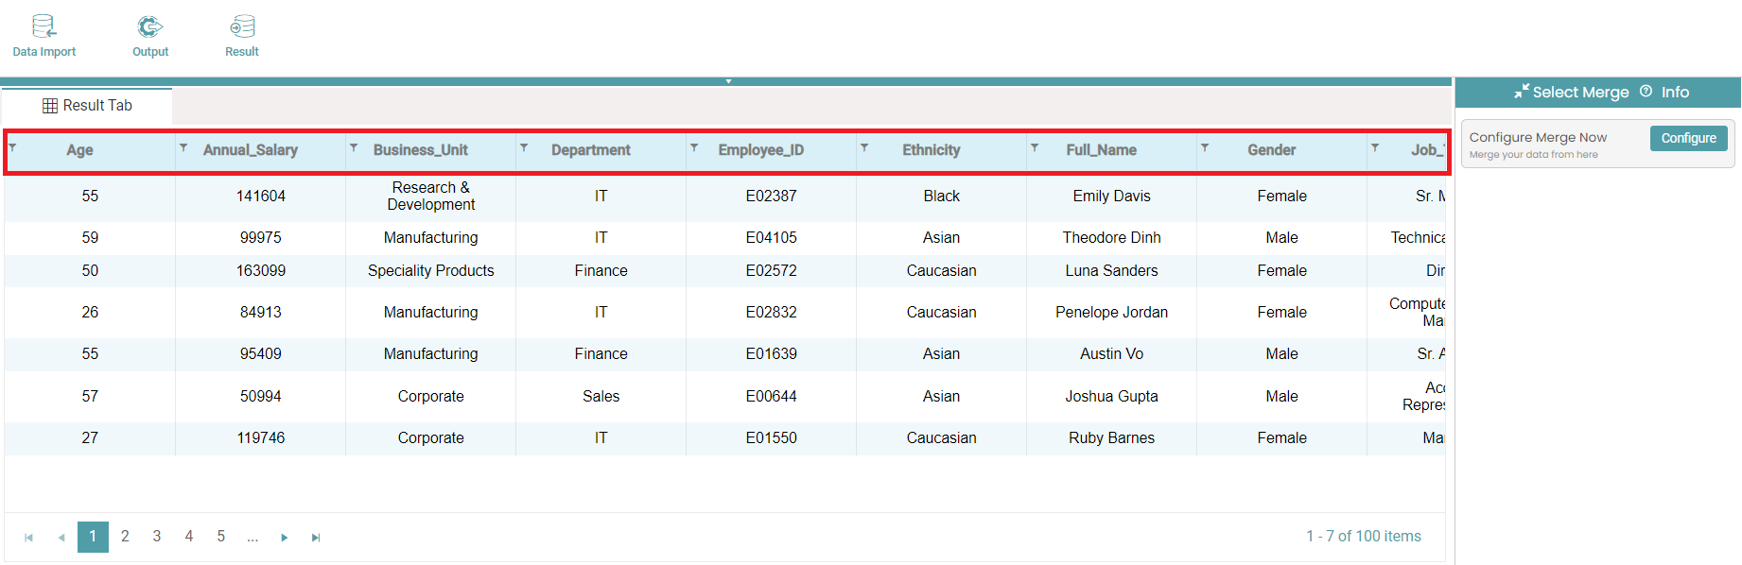This screenshot has height=565, width=1742.
Task: Open the Annual_Salary column filter icon
Action: [x=183, y=148]
